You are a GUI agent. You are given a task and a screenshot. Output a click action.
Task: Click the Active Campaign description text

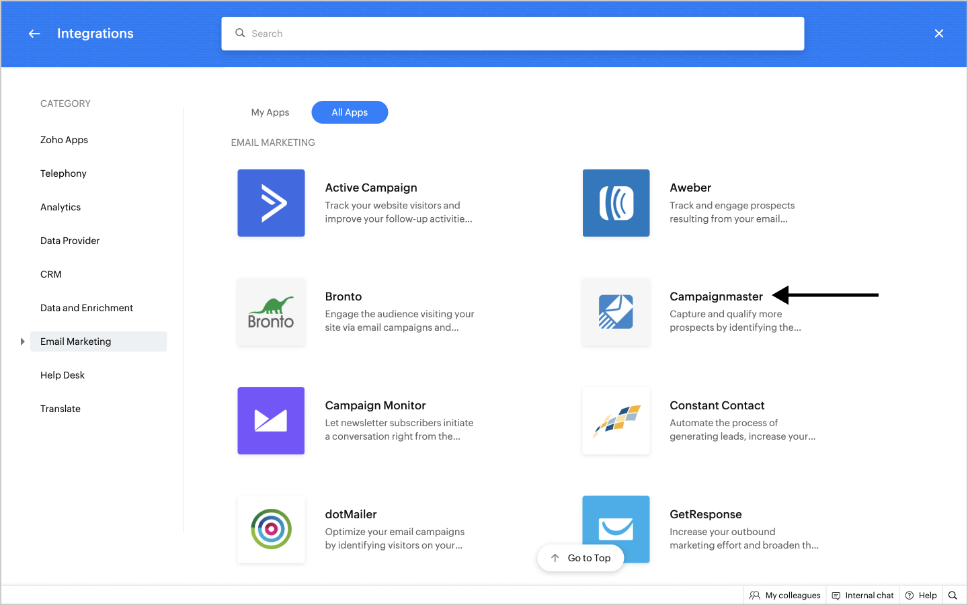point(399,212)
